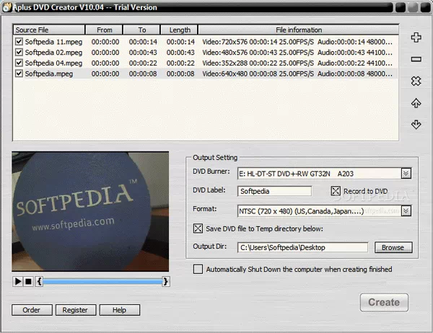The width and height of the screenshot is (433, 333).
Task: Set start mark with left brace button
Action: pyautogui.click(x=39, y=281)
